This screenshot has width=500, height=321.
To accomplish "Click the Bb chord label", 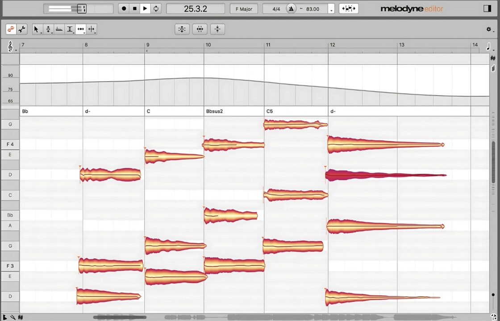I will coord(25,111).
